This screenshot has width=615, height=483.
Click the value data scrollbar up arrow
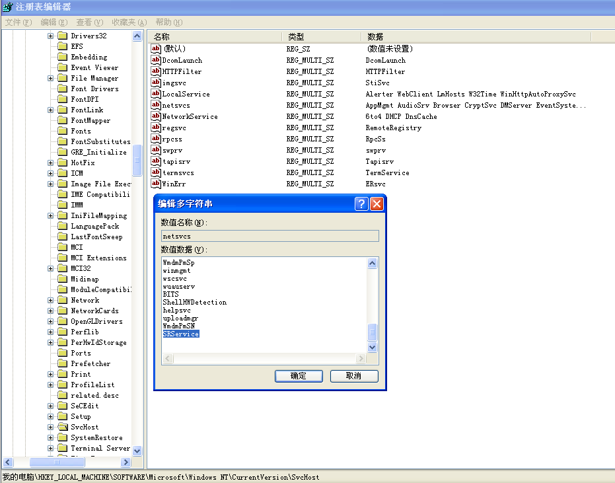tap(372, 263)
